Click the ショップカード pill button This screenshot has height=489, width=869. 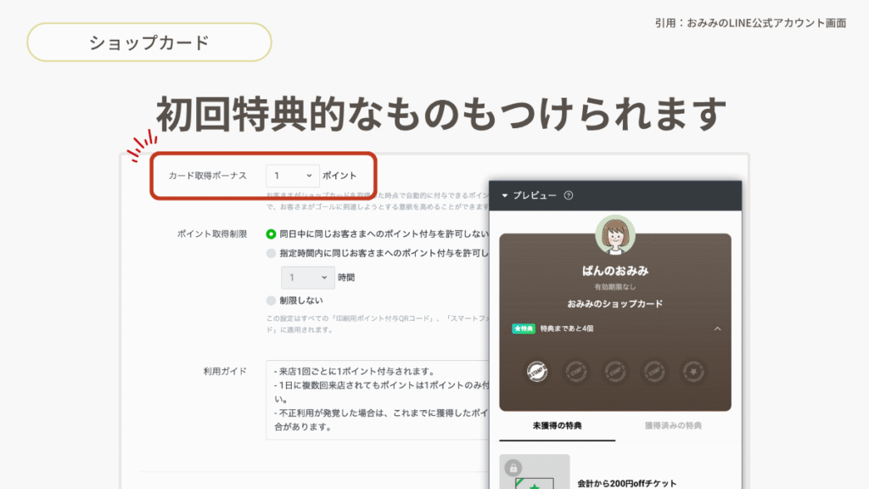click(x=149, y=42)
